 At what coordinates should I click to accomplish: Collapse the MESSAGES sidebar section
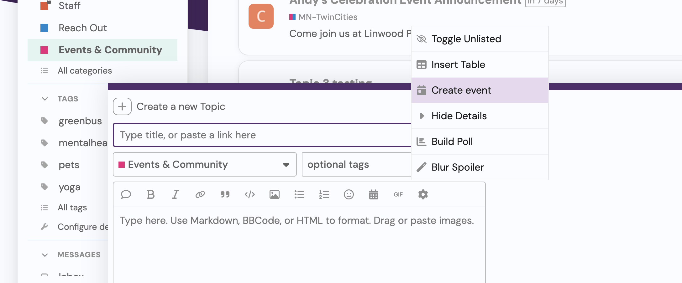pyautogui.click(x=45, y=255)
